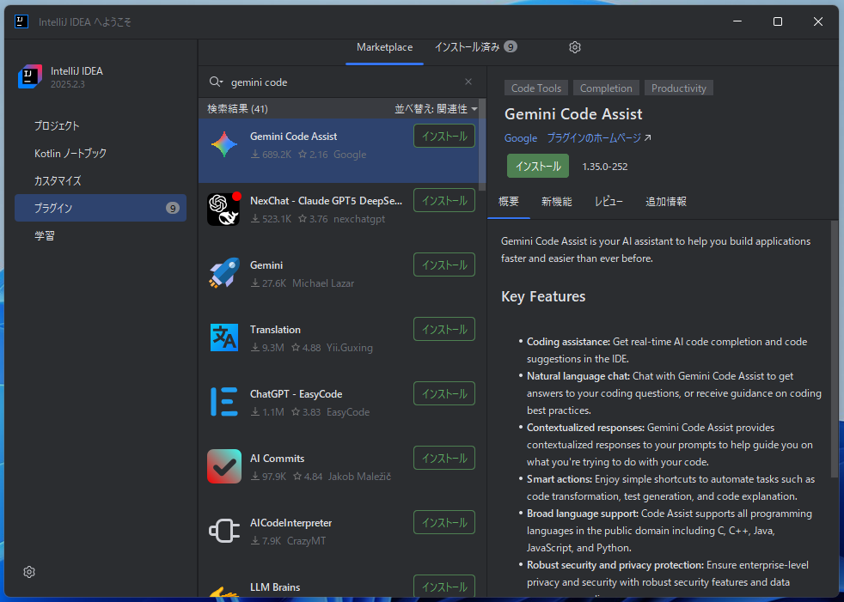Select the ChatGPT - EasyCode plugin icon
The image size is (844, 602).
[x=224, y=402]
